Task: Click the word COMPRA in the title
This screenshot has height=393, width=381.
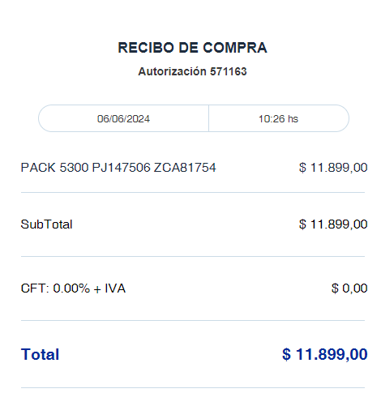Action: point(235,48)
